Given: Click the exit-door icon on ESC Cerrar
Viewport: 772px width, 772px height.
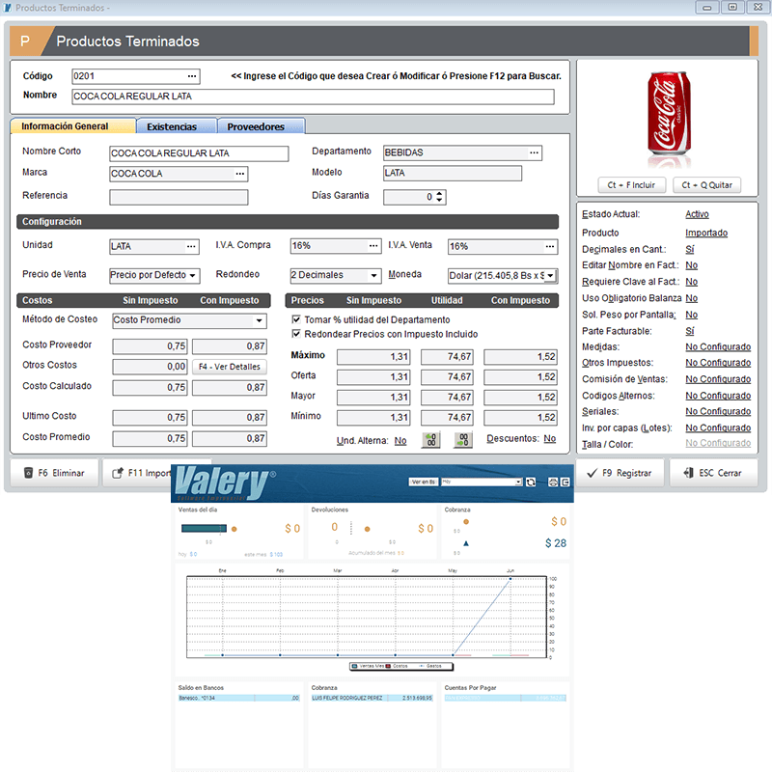Looking at the screenshot, I should click(688, 474).
